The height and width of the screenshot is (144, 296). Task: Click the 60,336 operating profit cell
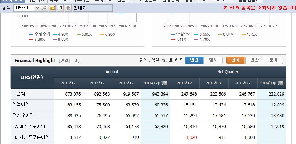(155, 105)
